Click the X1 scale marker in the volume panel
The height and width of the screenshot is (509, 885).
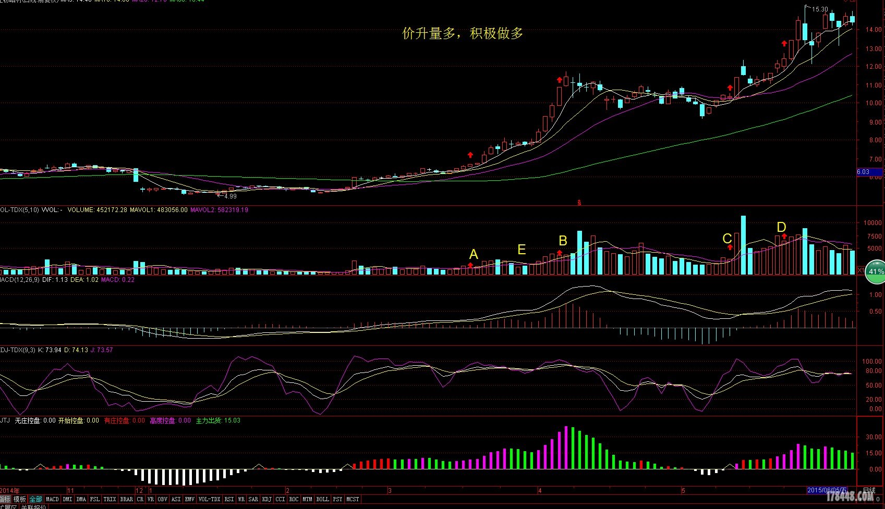point(861,270)
